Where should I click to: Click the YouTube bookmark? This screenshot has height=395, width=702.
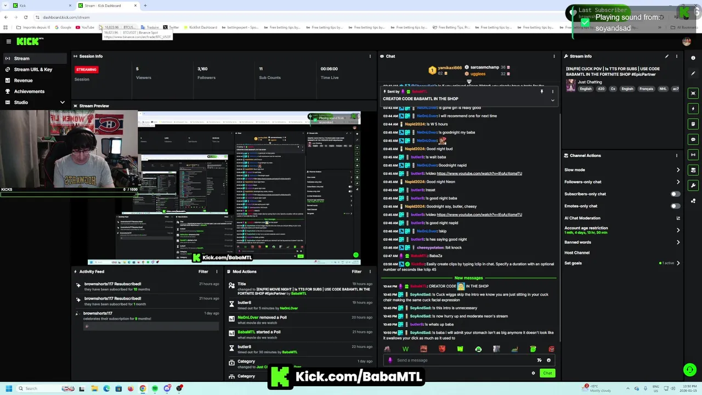[85, 27]
